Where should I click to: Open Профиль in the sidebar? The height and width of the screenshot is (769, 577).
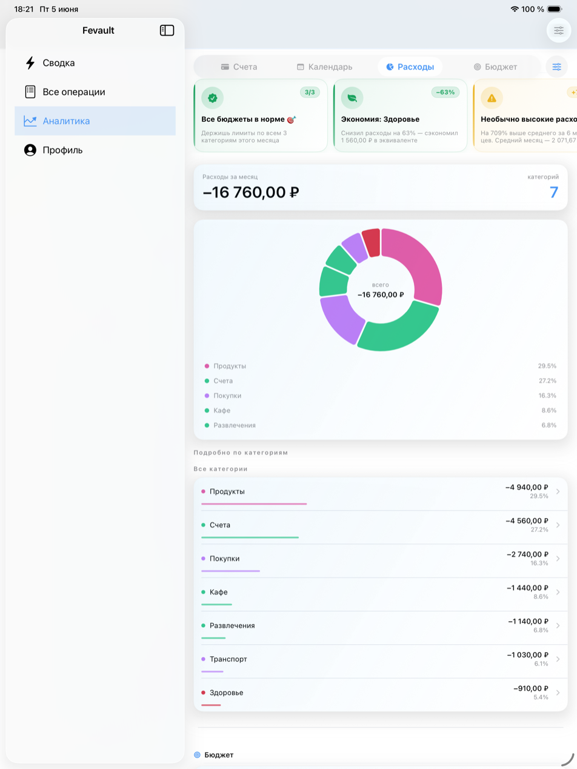[95, 150]
